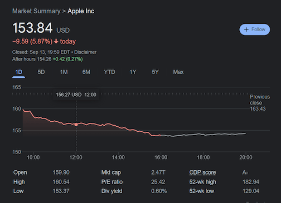
Task: Click the After hours 154.26 text
Action: (32, 59)
